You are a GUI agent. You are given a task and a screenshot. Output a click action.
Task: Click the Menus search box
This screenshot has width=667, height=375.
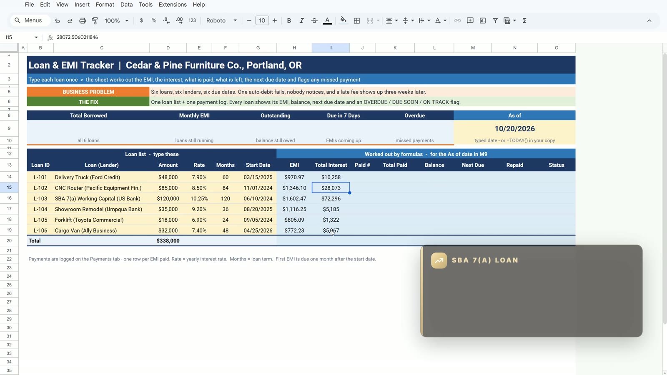pos(29,20)
